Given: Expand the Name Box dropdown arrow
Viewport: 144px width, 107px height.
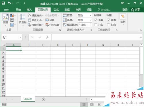Looking at the screenshot, I should 20,37.
